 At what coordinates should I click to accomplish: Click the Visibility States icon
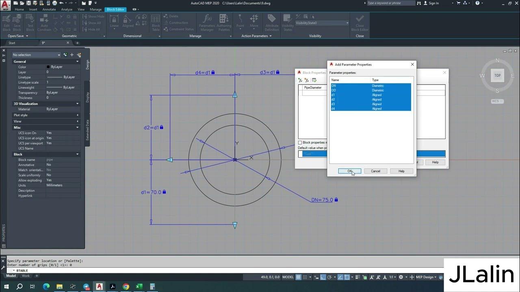pyautogui.click(x=288, y=23)
